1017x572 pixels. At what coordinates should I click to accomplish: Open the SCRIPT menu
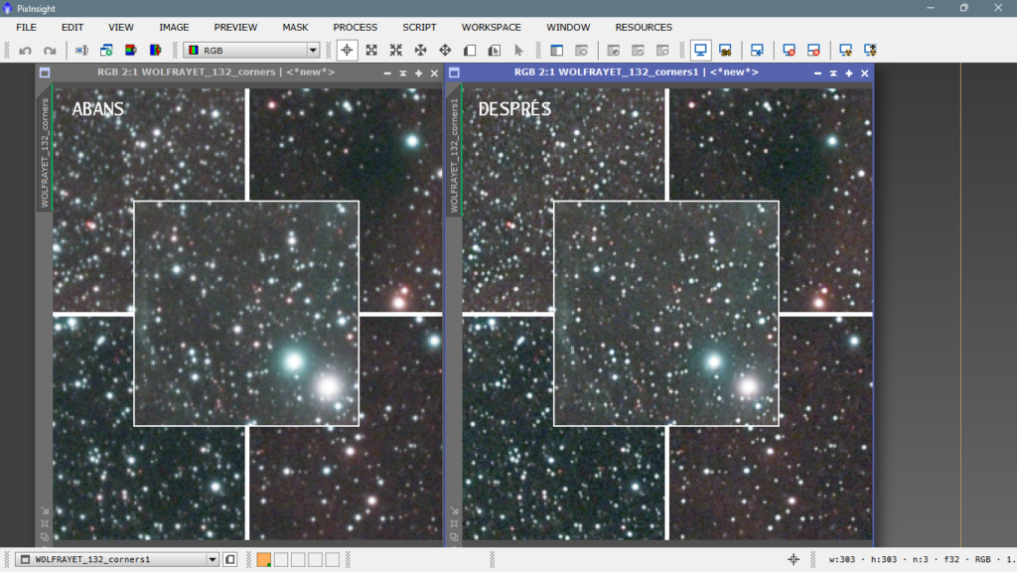[418, 27]
